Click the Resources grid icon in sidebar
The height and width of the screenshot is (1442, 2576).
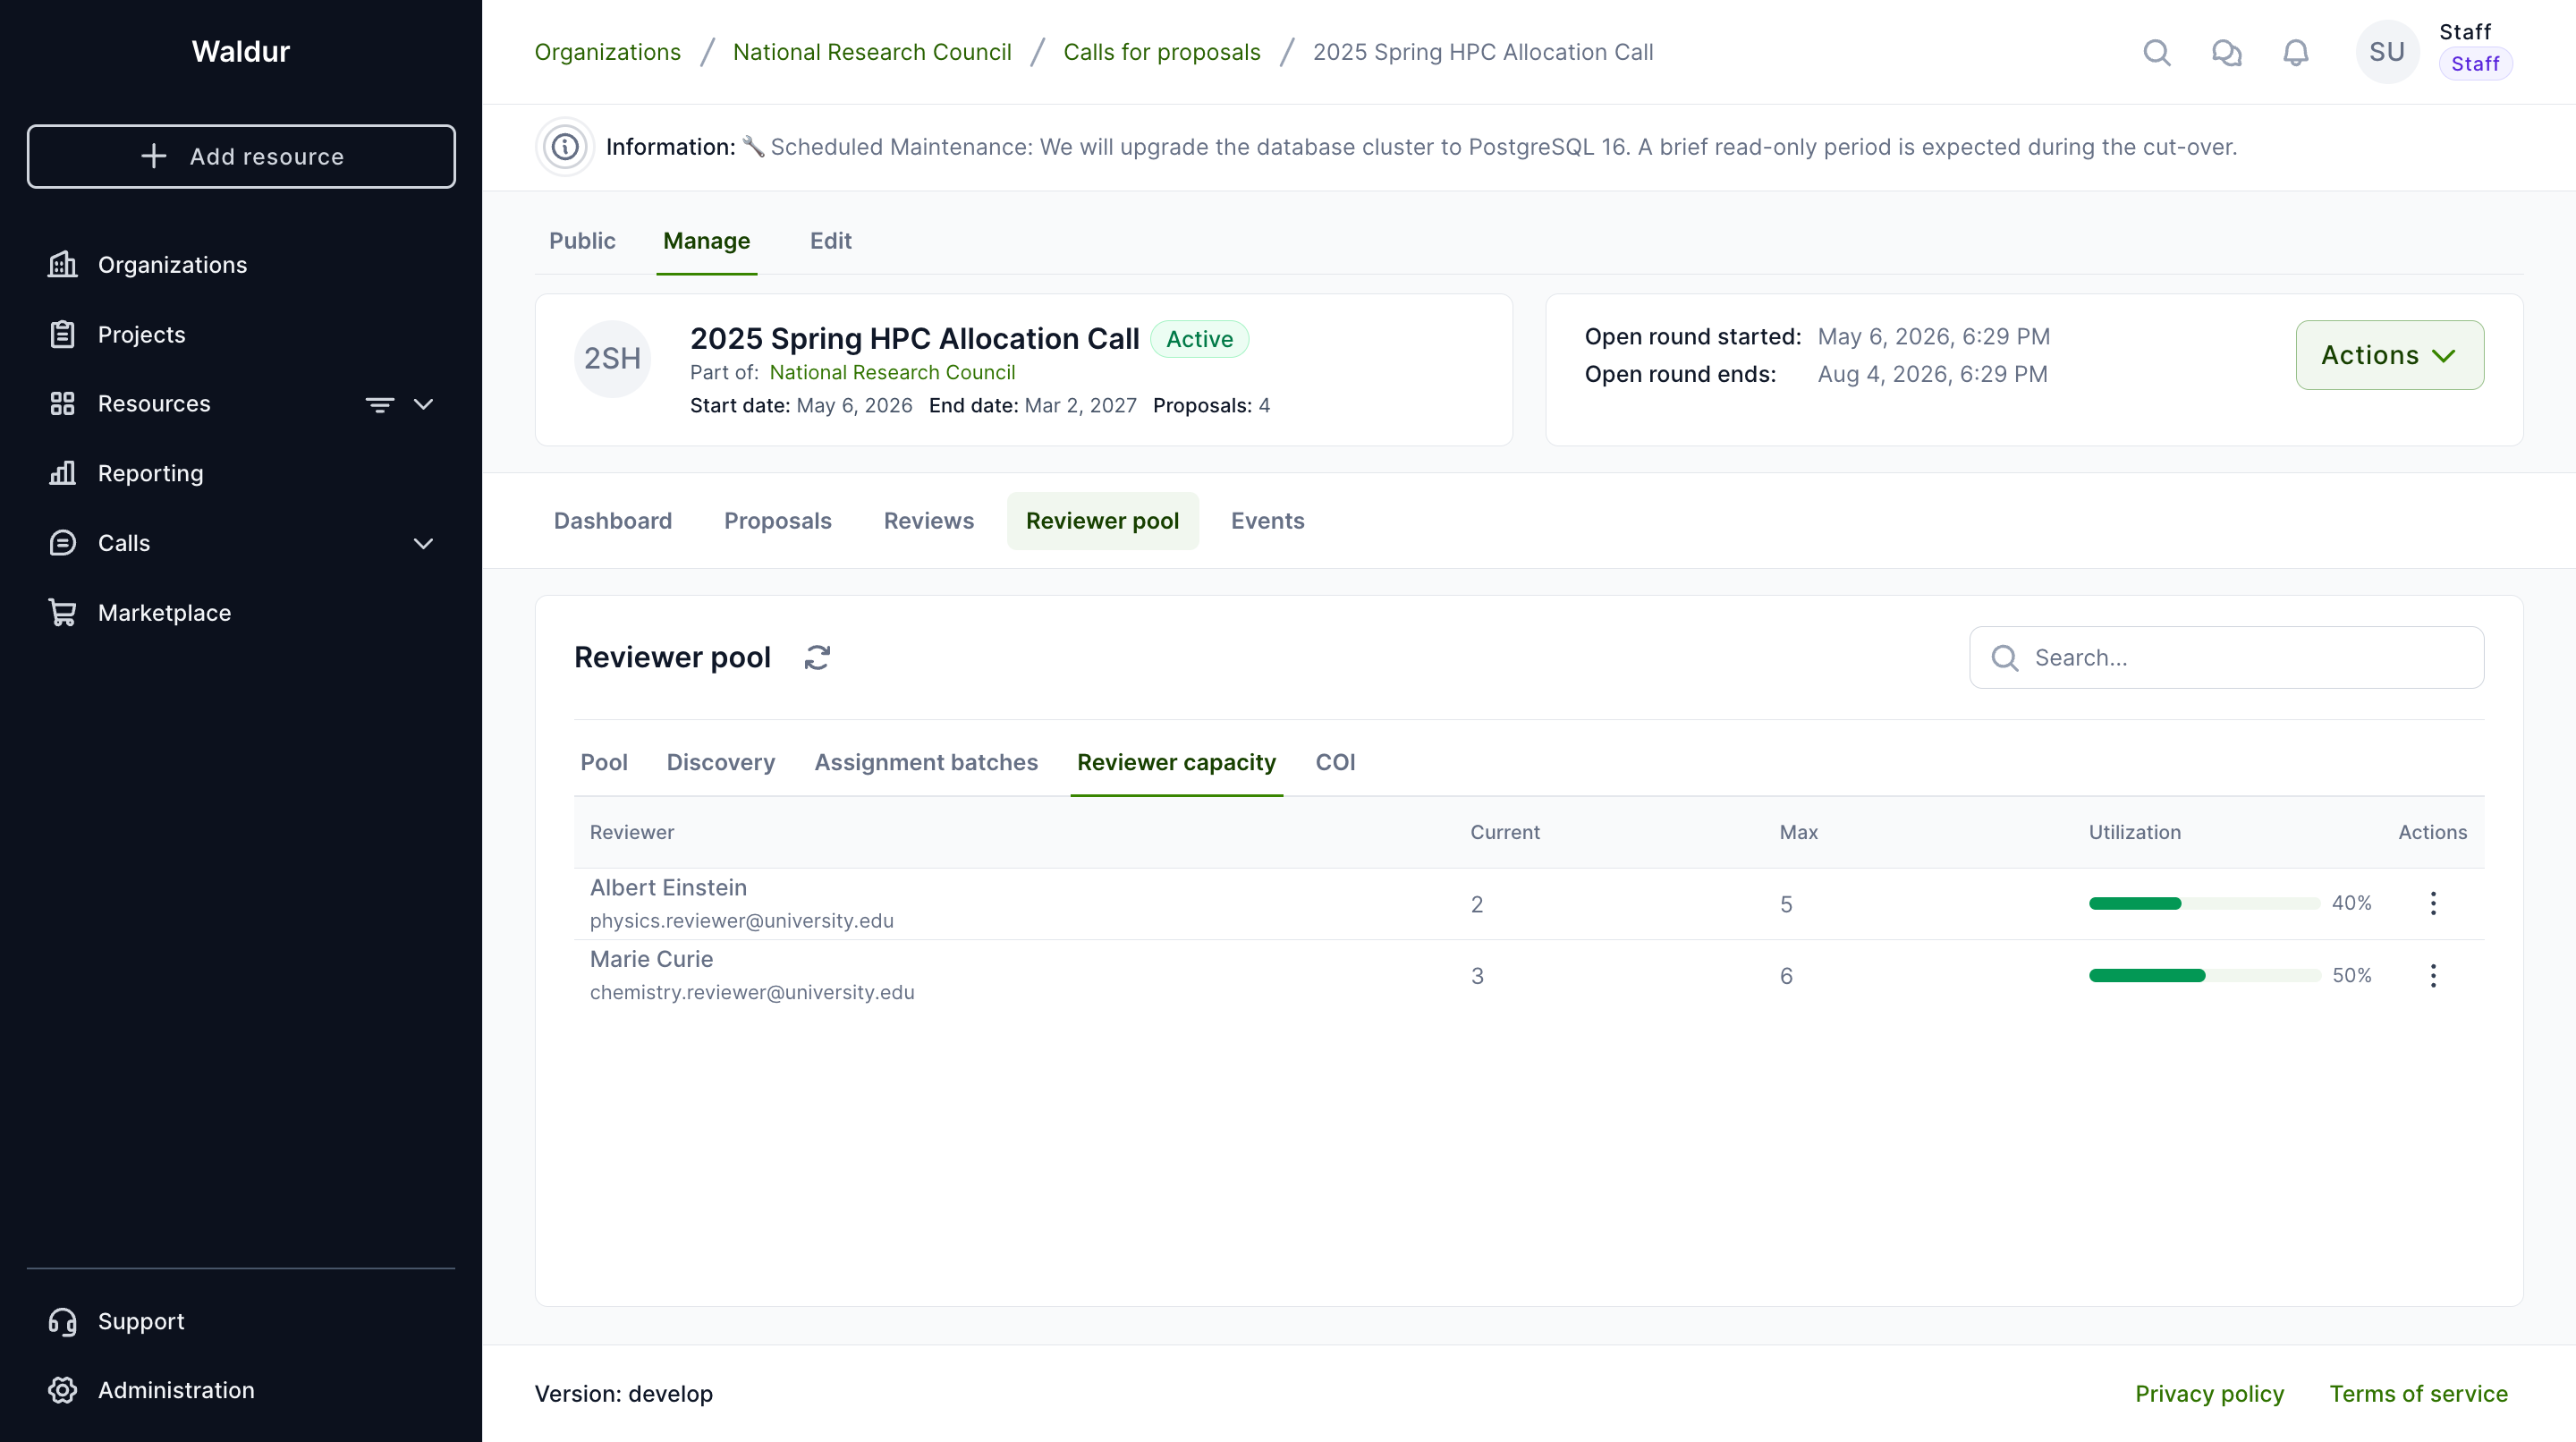62,404
